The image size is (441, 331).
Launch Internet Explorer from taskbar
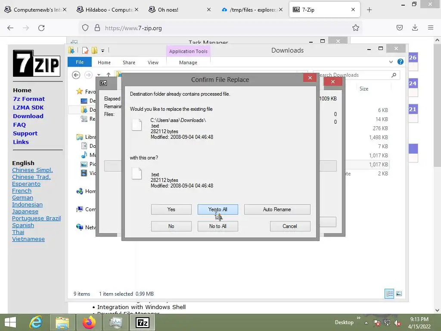[36, 322]
